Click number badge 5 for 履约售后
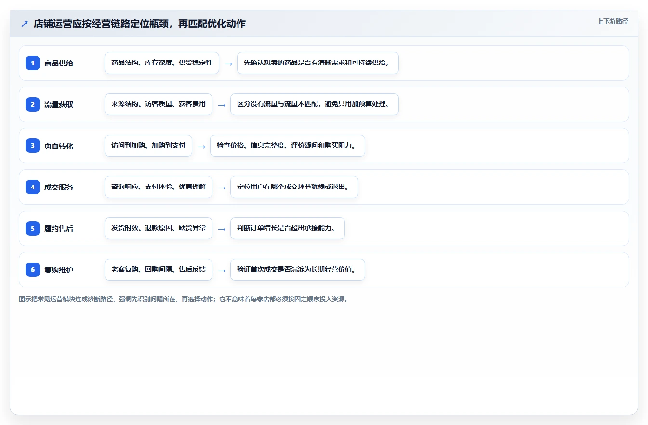 (x=33, y=228)
